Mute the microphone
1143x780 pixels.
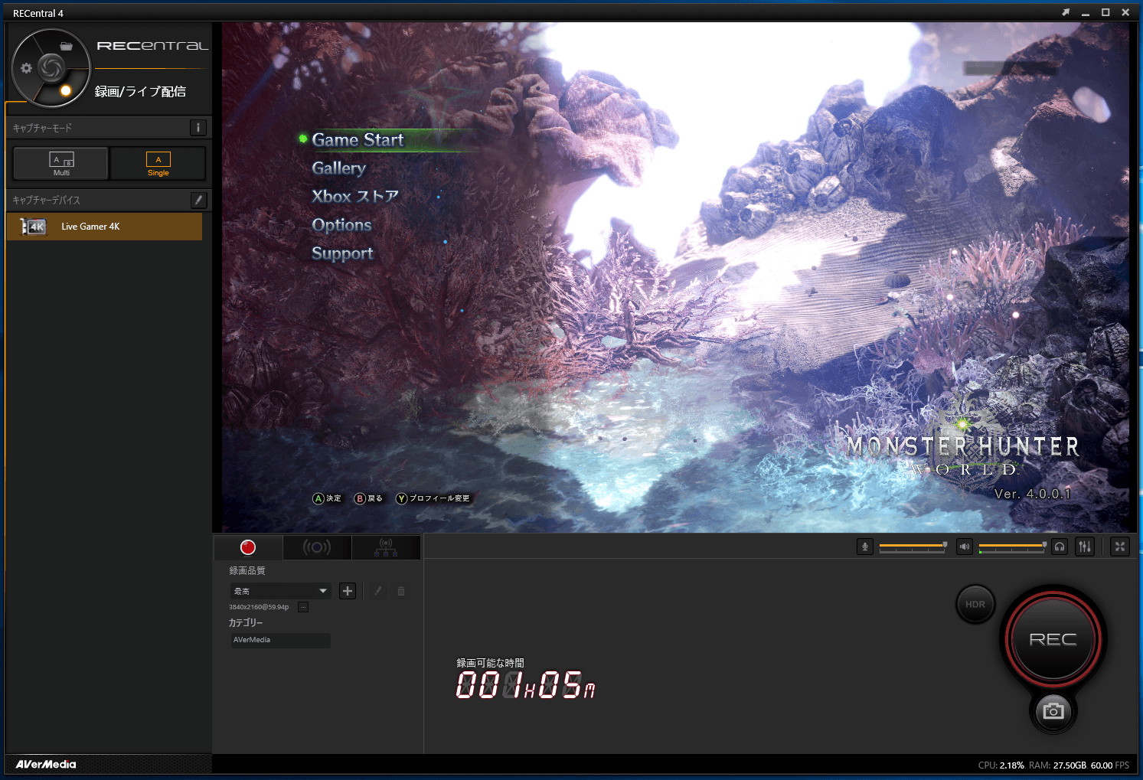tap(865, 547)
